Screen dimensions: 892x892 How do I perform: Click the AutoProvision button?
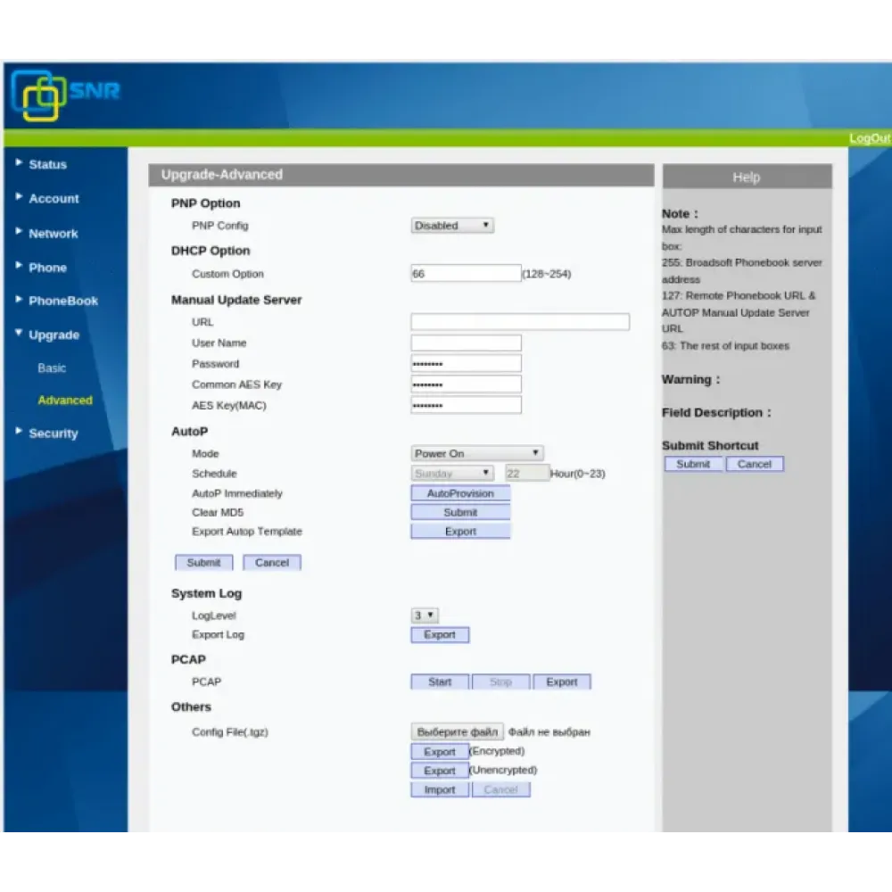coord(460,493)
